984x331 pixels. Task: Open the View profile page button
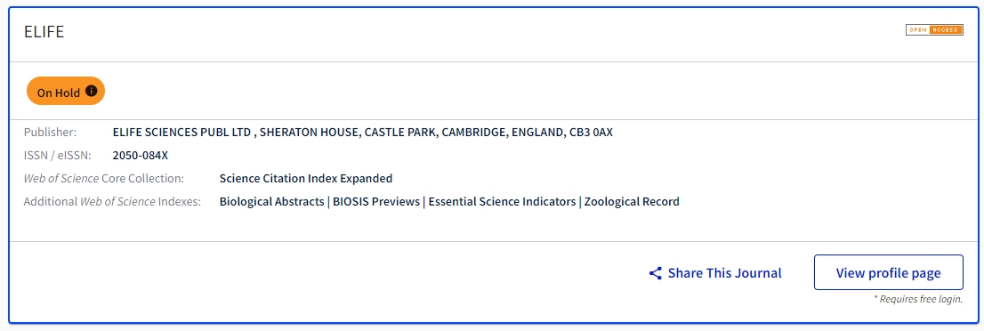tap(888, 272)
